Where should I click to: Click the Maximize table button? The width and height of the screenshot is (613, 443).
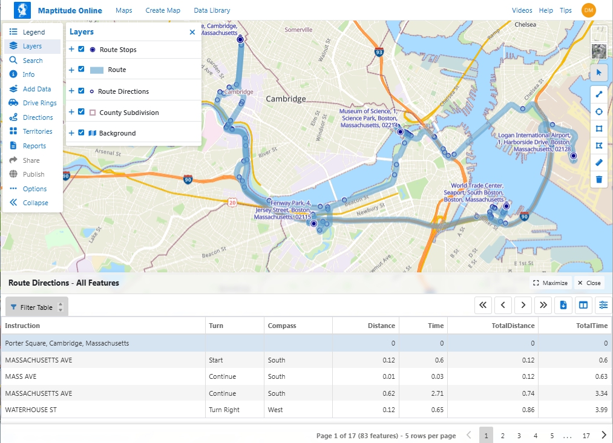550,283
